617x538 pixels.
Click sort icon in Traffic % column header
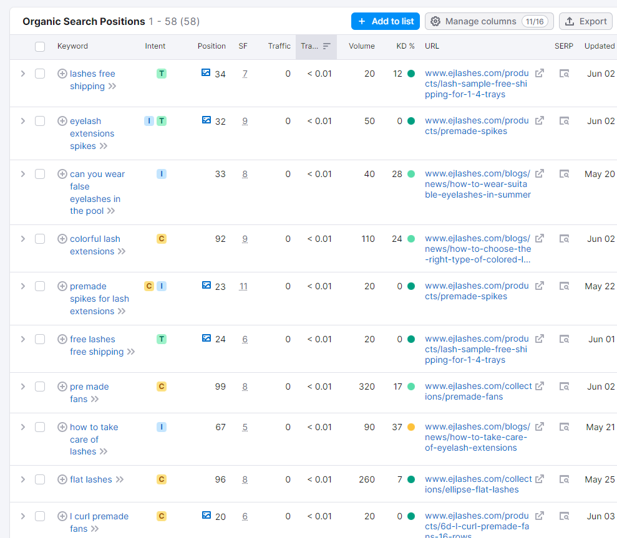click(x=327, y=46)
